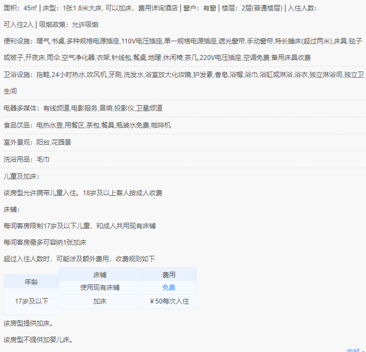The height and width of the screenshot is (352, 366).
Task: Click the 年龄 table header
Action: 31,282
